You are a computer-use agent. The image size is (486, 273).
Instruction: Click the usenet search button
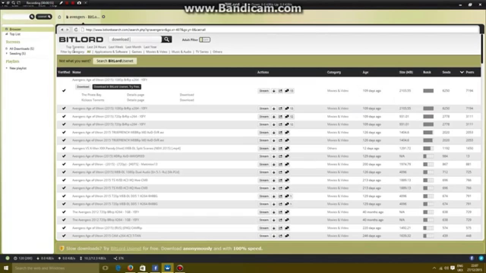pyautogui.click(x=44, y=17)
